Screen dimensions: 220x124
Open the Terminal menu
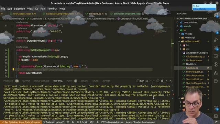point(52,9)
